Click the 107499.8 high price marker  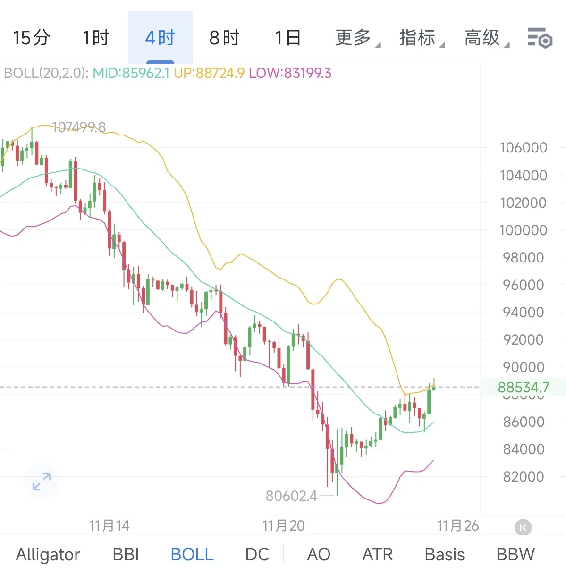(x=79, y=127)
